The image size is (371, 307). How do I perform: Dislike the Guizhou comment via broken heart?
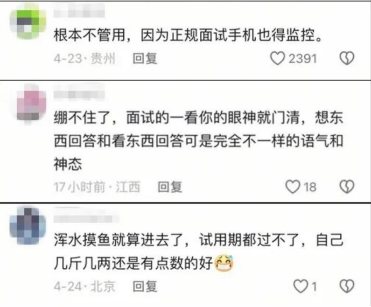point(347,58)
